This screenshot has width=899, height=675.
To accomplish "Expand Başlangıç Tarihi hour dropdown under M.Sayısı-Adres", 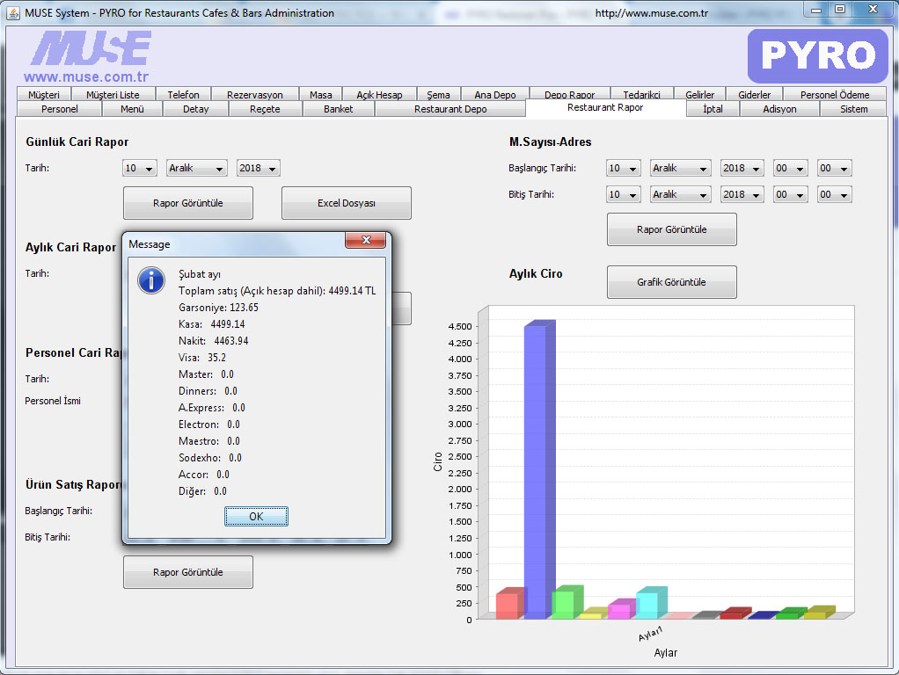I will [x=790, y=168].
